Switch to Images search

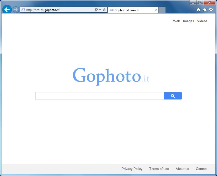tap(188, 21)
